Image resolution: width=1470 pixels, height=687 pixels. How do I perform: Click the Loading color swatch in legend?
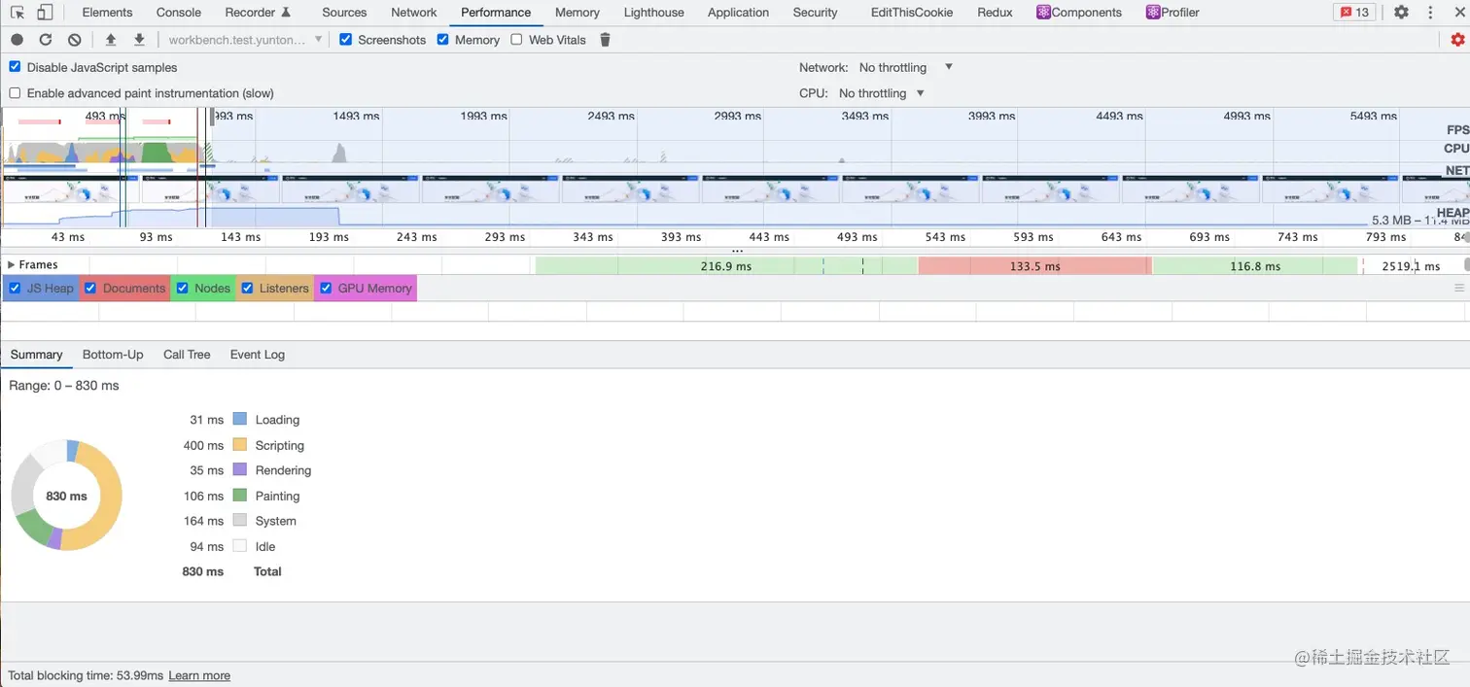click(239, 420)
